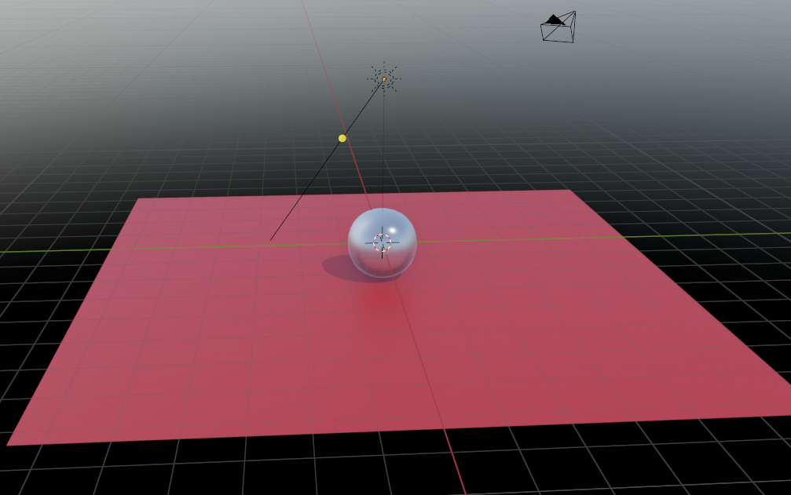This screenshot has width=791, height=495.
Task: Click the 3D cursor at sphere center
Action: [382, 242]
